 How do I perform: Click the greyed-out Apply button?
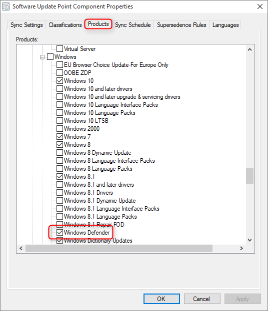242,299
